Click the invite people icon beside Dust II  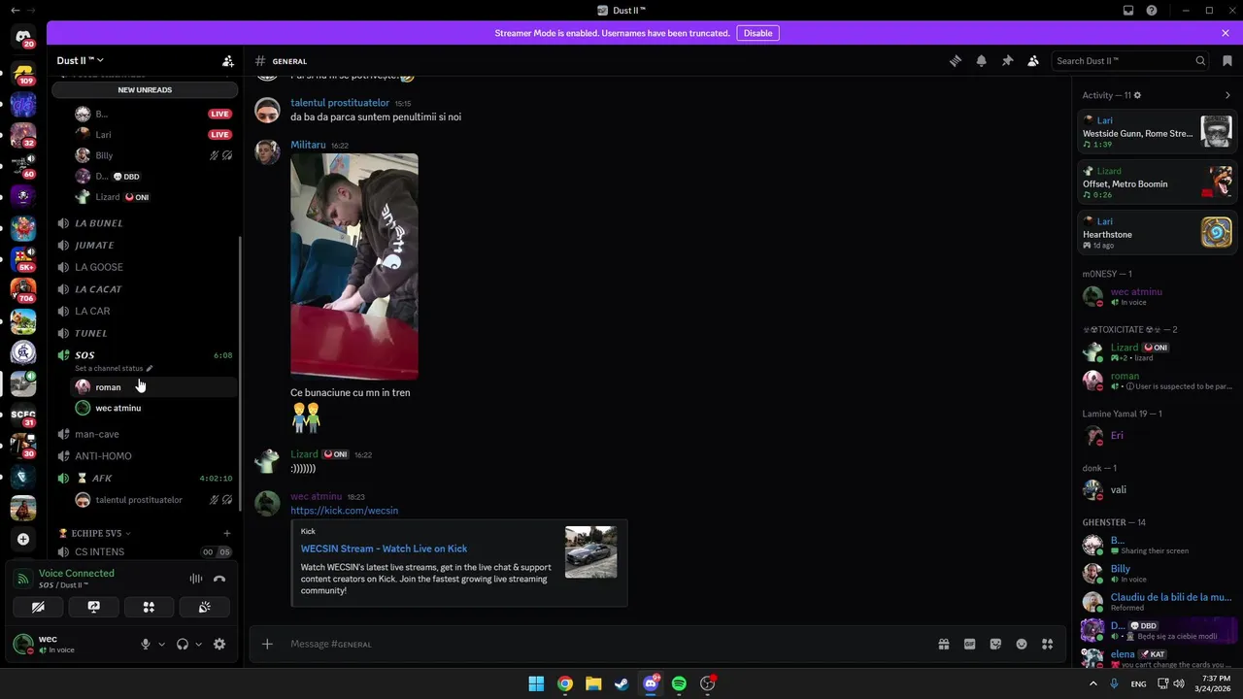(x=228, y=60)
